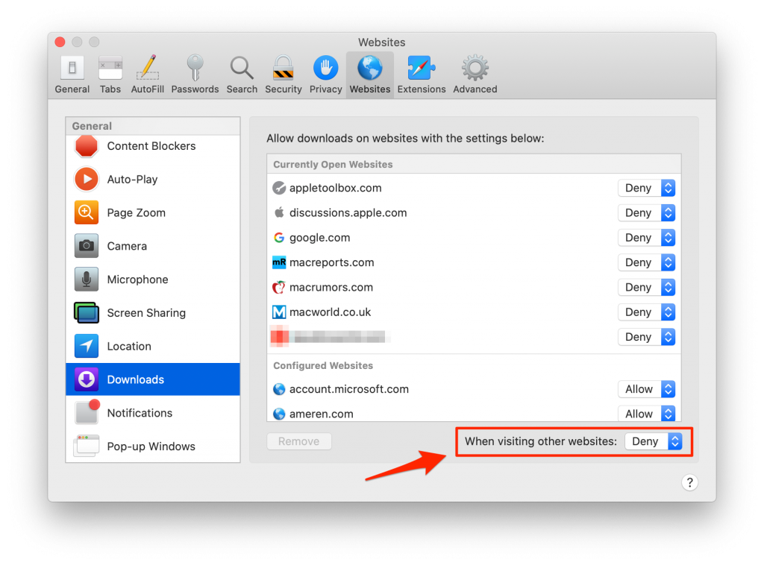Open Deny dropdown for the blurred website row
The image size is (764, 565).
(646, 337)
